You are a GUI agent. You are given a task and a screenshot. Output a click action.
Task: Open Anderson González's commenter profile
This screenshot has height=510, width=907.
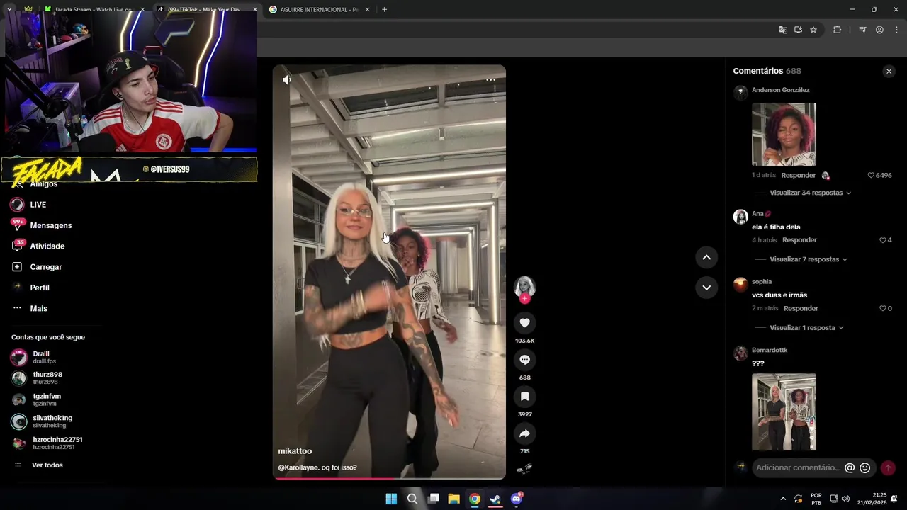(780, 90)
